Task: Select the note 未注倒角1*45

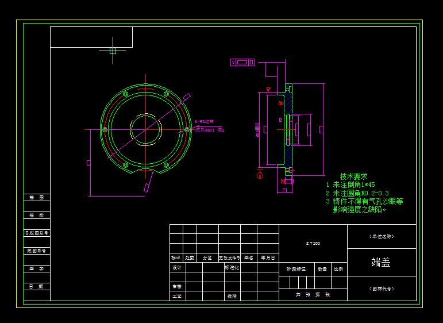Action: 354,185
